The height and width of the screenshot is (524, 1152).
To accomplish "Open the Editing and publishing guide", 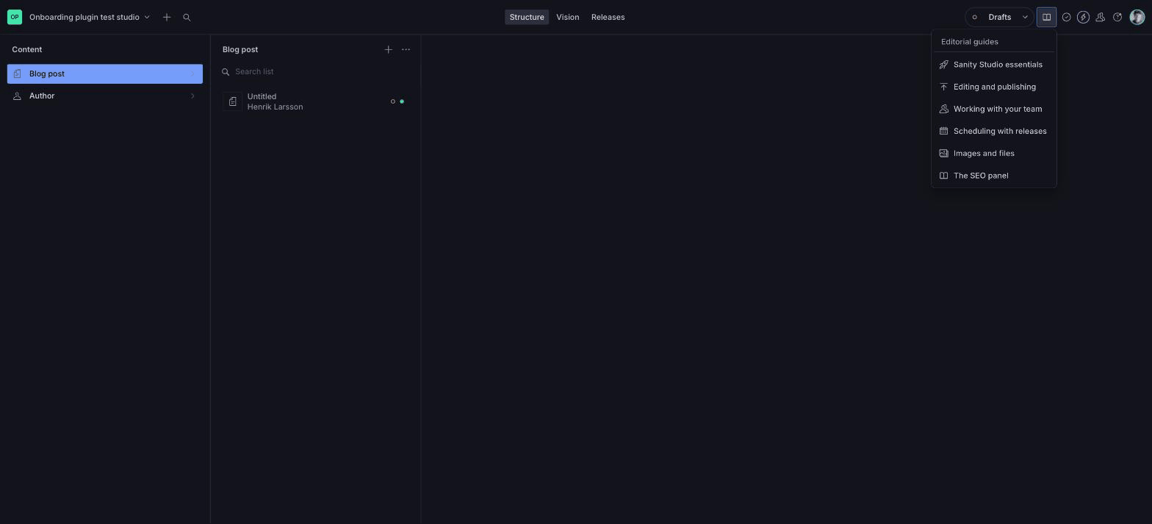I will pyautogui.click(x=994, y=87).
